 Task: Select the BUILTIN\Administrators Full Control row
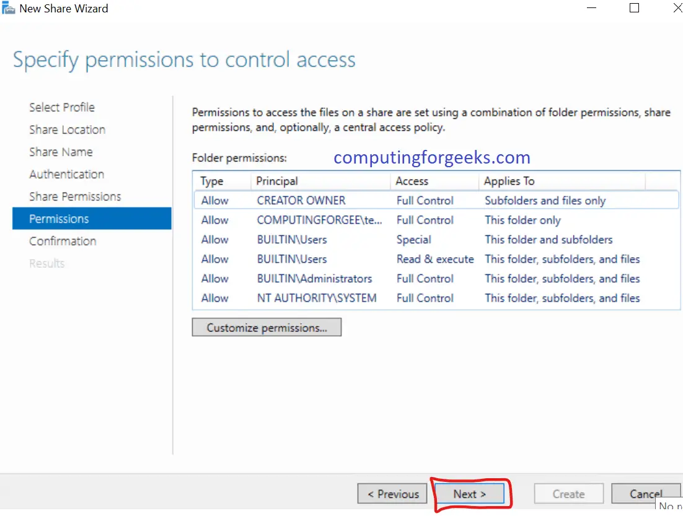coord(372,279)
